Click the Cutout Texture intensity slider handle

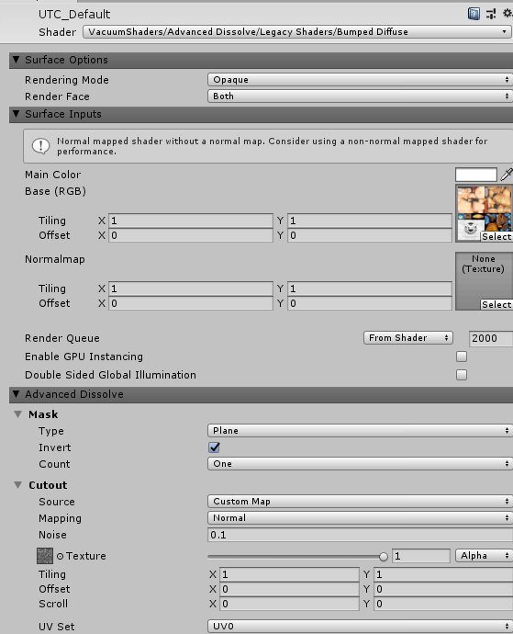point(384,557)
